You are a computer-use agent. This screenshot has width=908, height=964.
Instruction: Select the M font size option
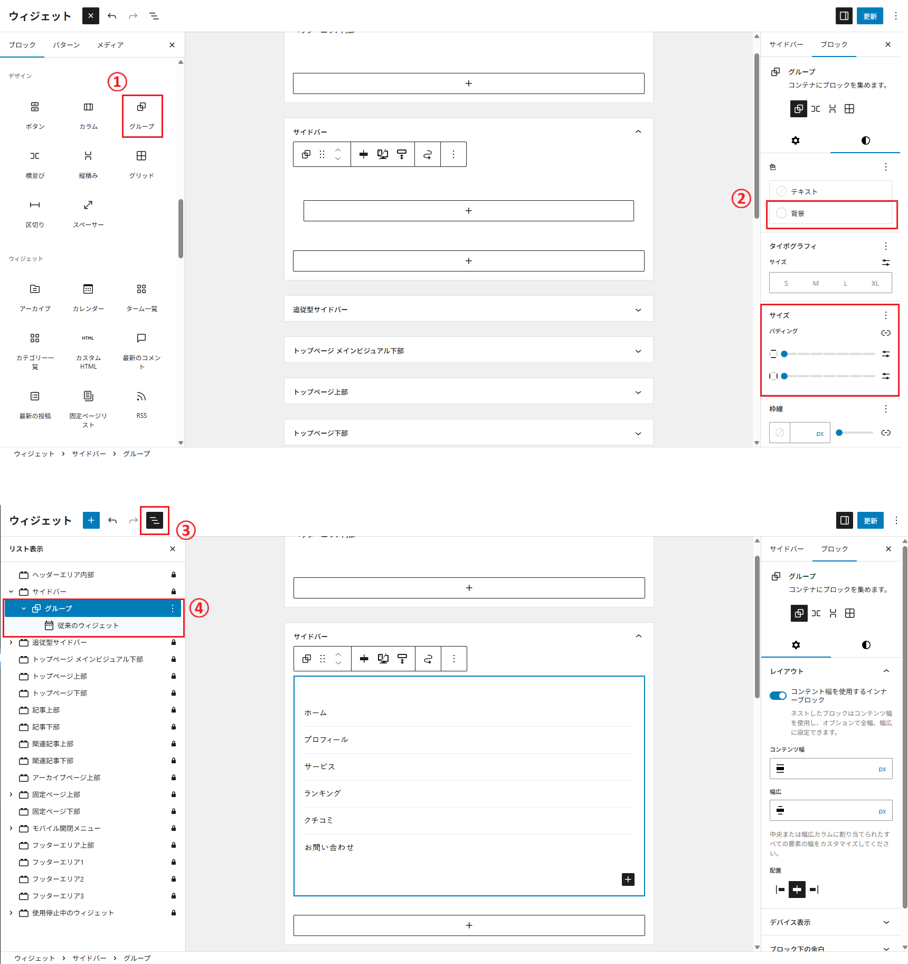point(816,283)
